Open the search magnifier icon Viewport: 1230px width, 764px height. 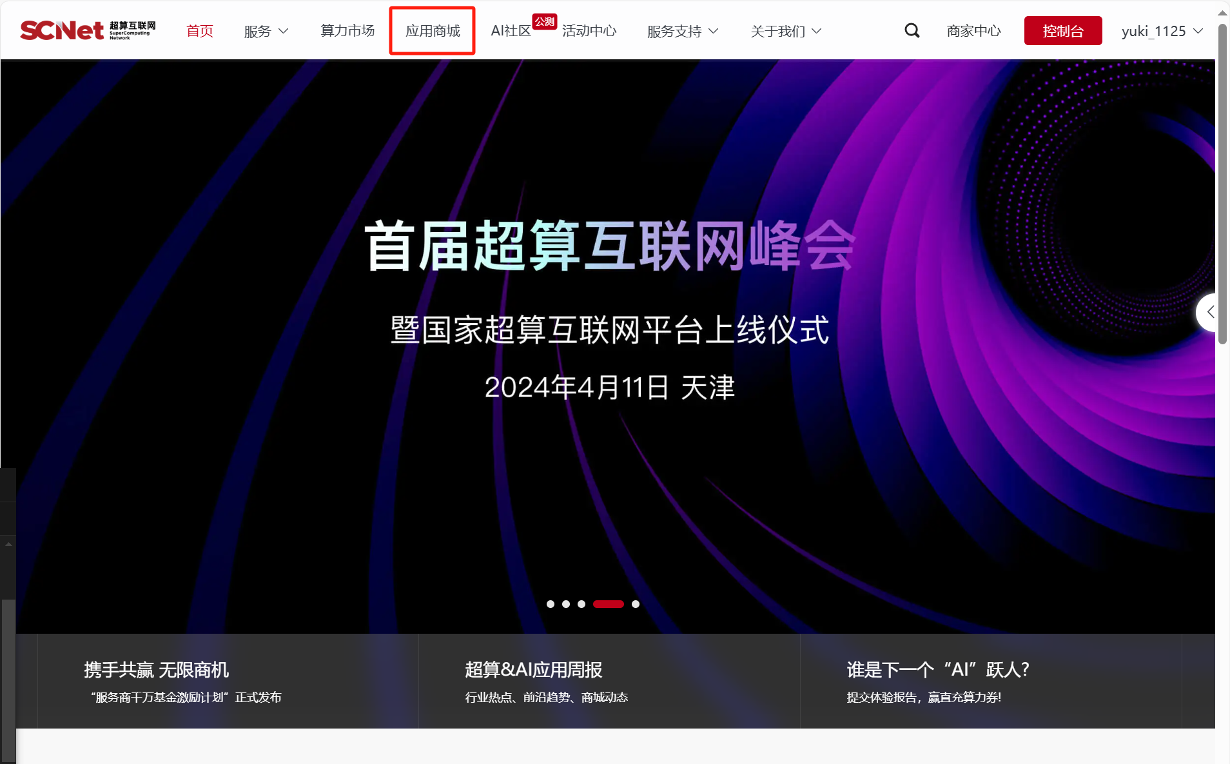pyautogui.click(x=912, y=30)
